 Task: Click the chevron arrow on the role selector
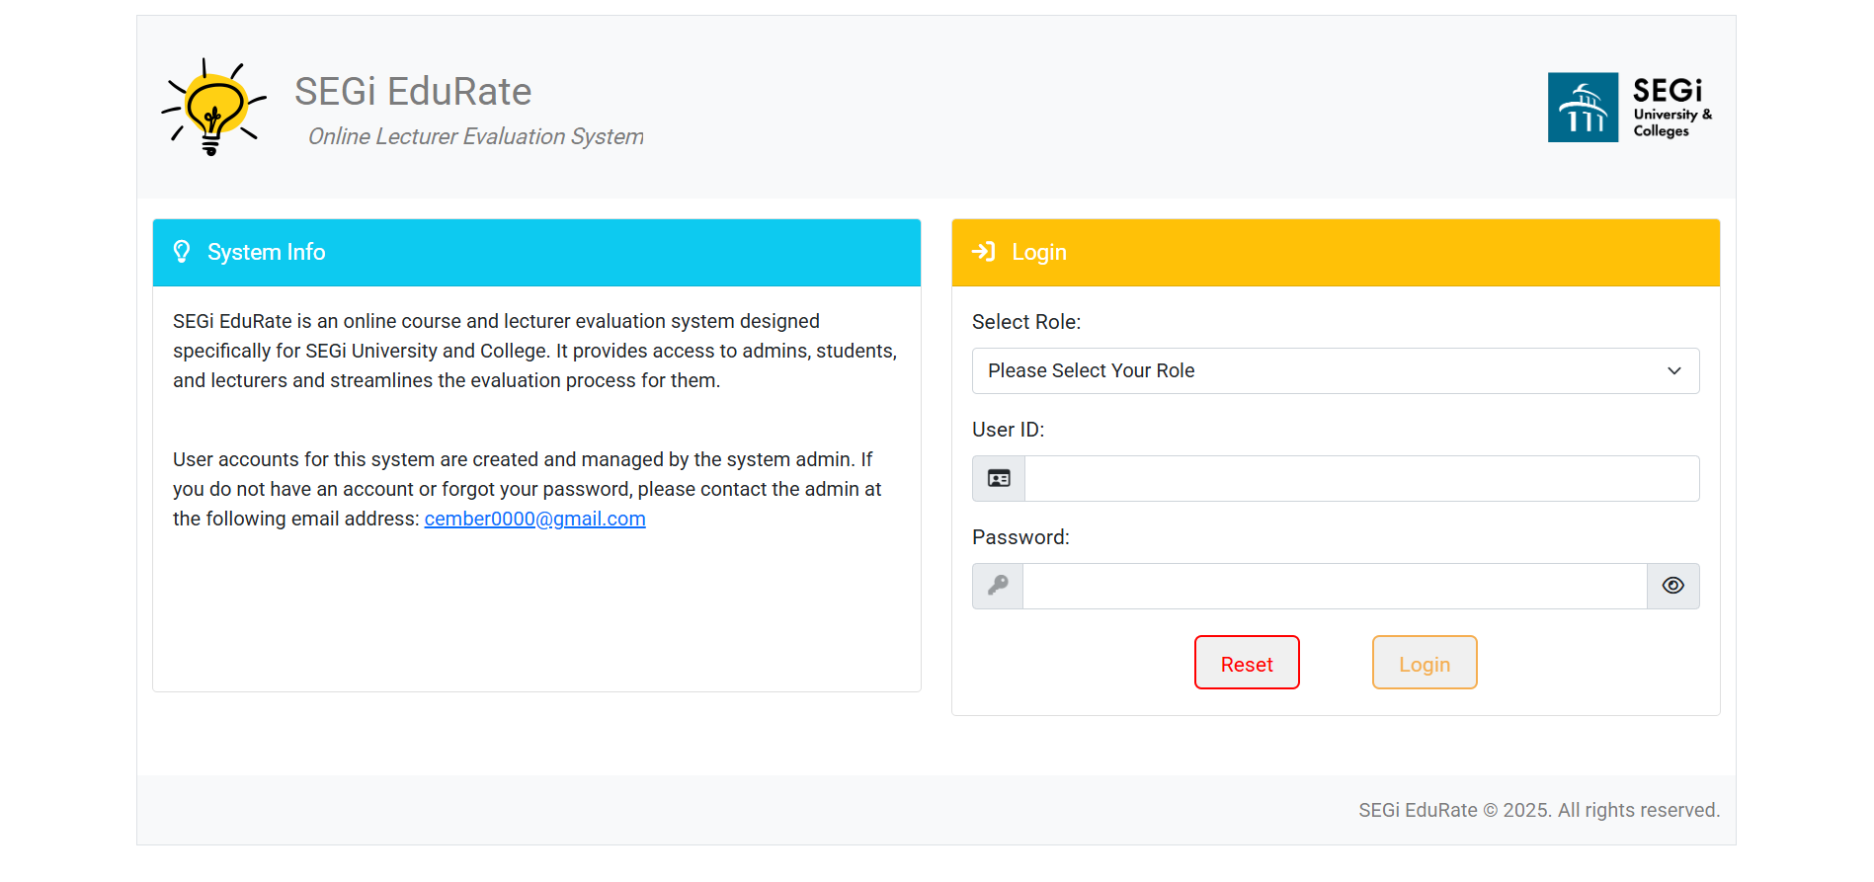[1674, 371]
